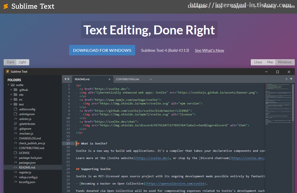Click the check_publish_env.js file icon
297x193 pixels.
click(15, 143)
